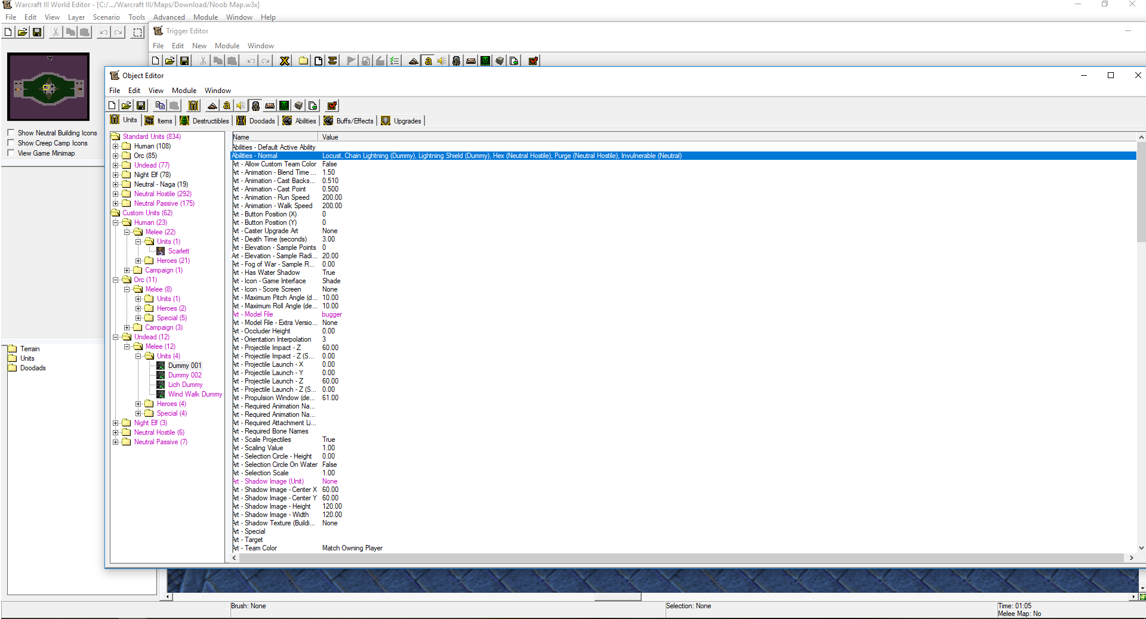Screen dimensions: 1146x619
Task: Switch to the Destructibles tab
Action: tap(205, 120)
